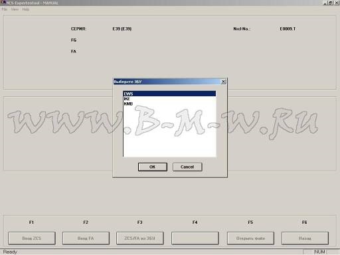The width and height of the screenshot is (340, 255).
Task: Click the F1 Ввод ZCS button
Action: [32, 238]
